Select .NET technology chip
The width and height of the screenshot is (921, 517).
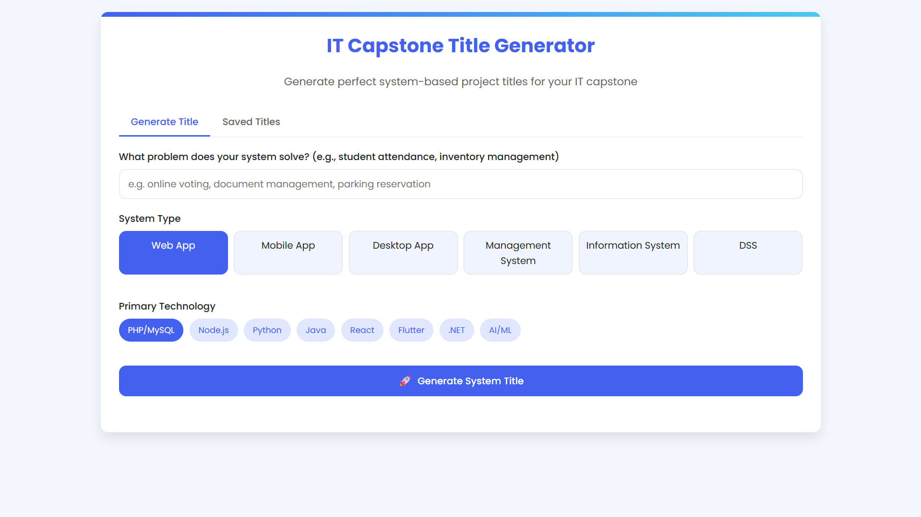point(457,330)
